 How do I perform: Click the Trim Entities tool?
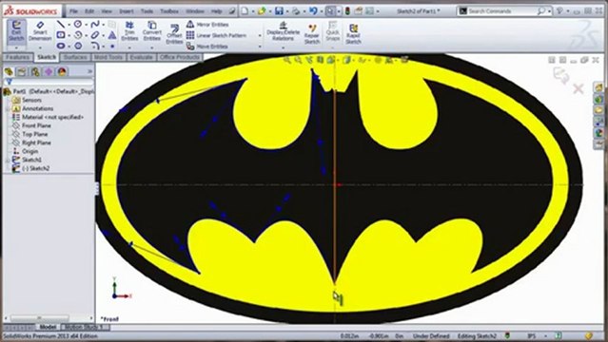coord(129,31)
